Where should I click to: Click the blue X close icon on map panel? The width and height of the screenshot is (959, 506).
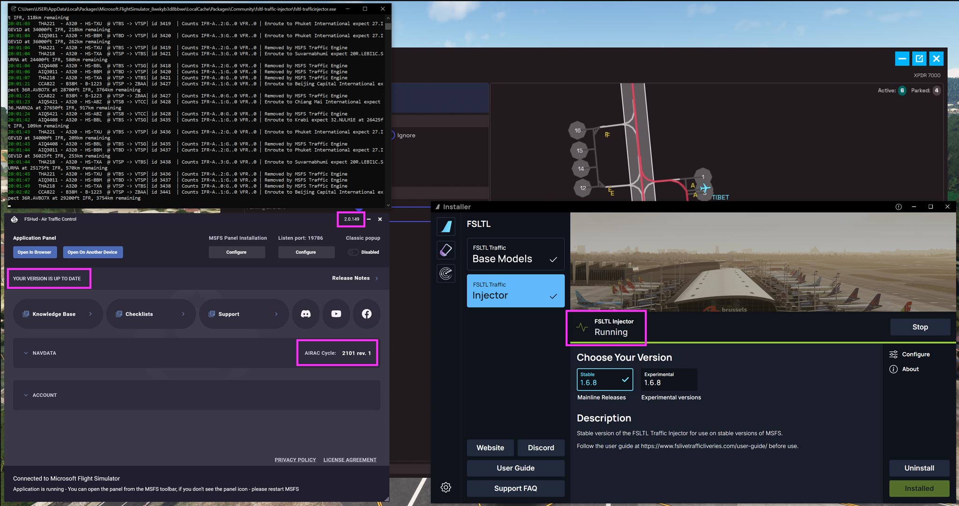point(936,58)
